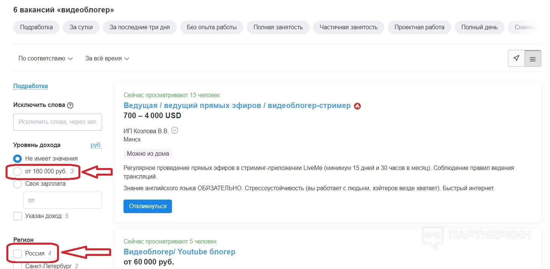Select the «Не имеет значения» radio button
This screenshot has height=269, width=550.
click(17, 158)
